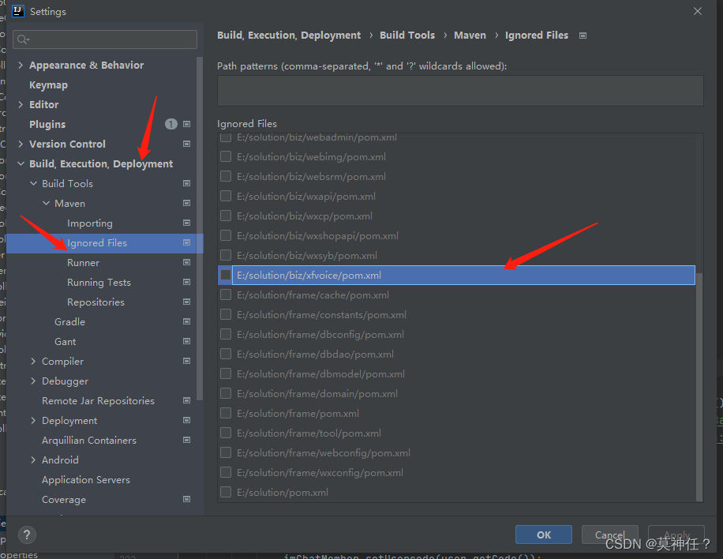
Task: Click the project-level icon beside Runner
Action: point(187,262)
